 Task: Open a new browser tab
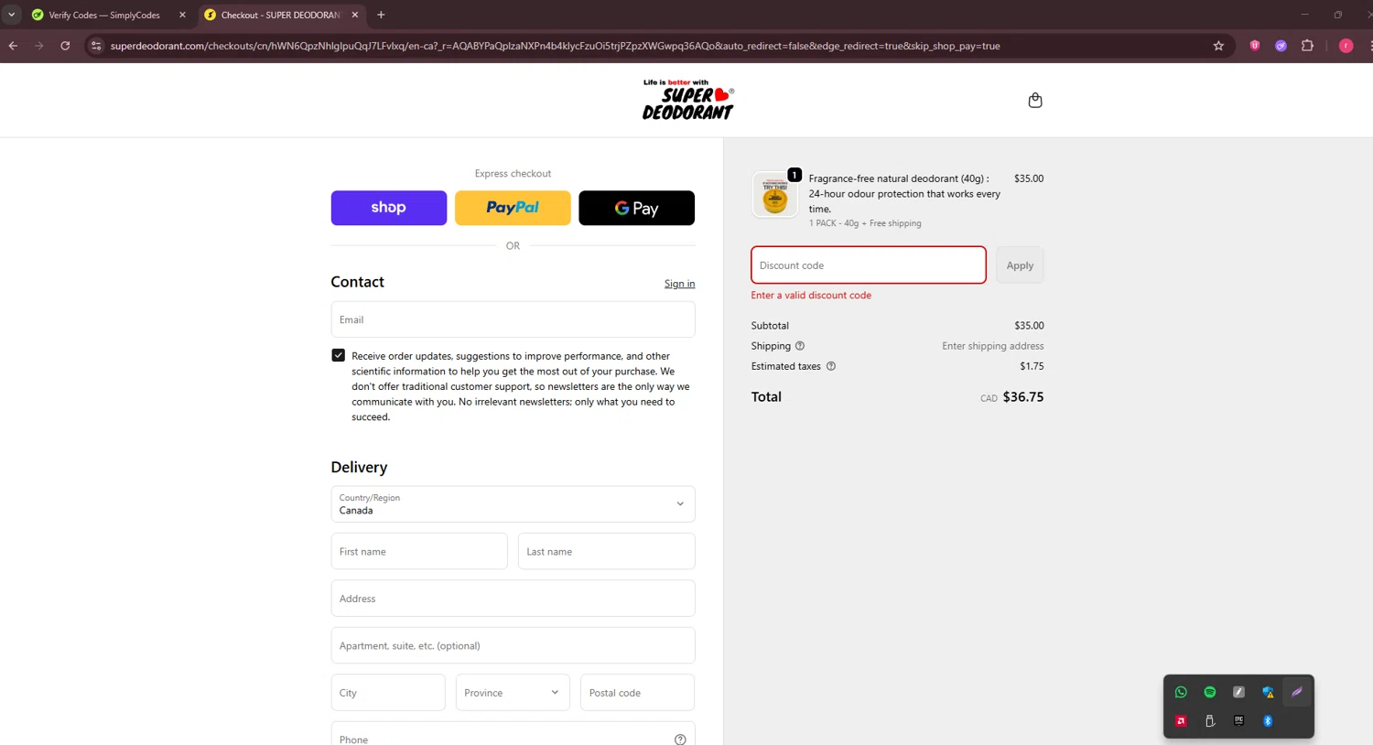point(381,15)
